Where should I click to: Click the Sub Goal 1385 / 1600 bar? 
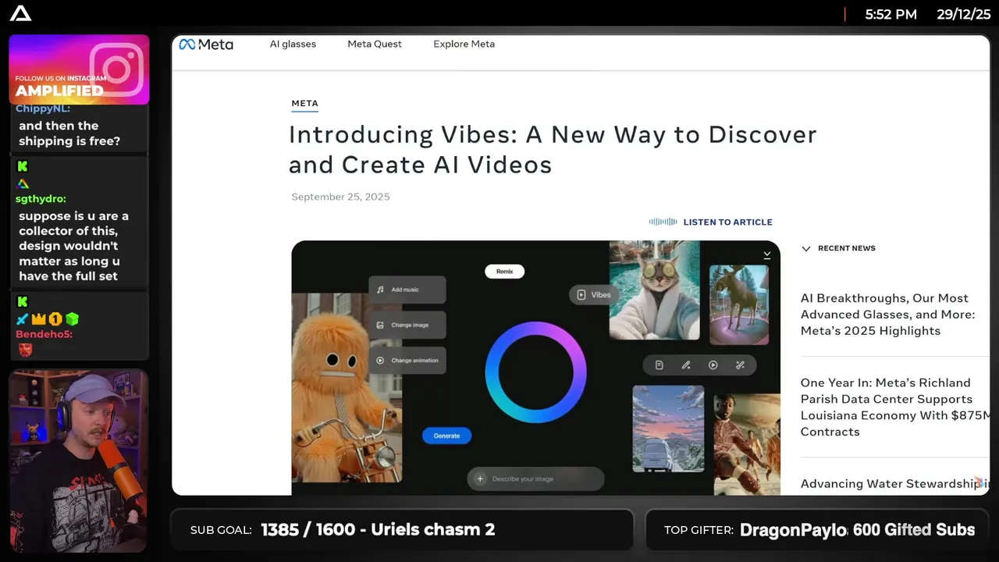(x=402, y=530)
